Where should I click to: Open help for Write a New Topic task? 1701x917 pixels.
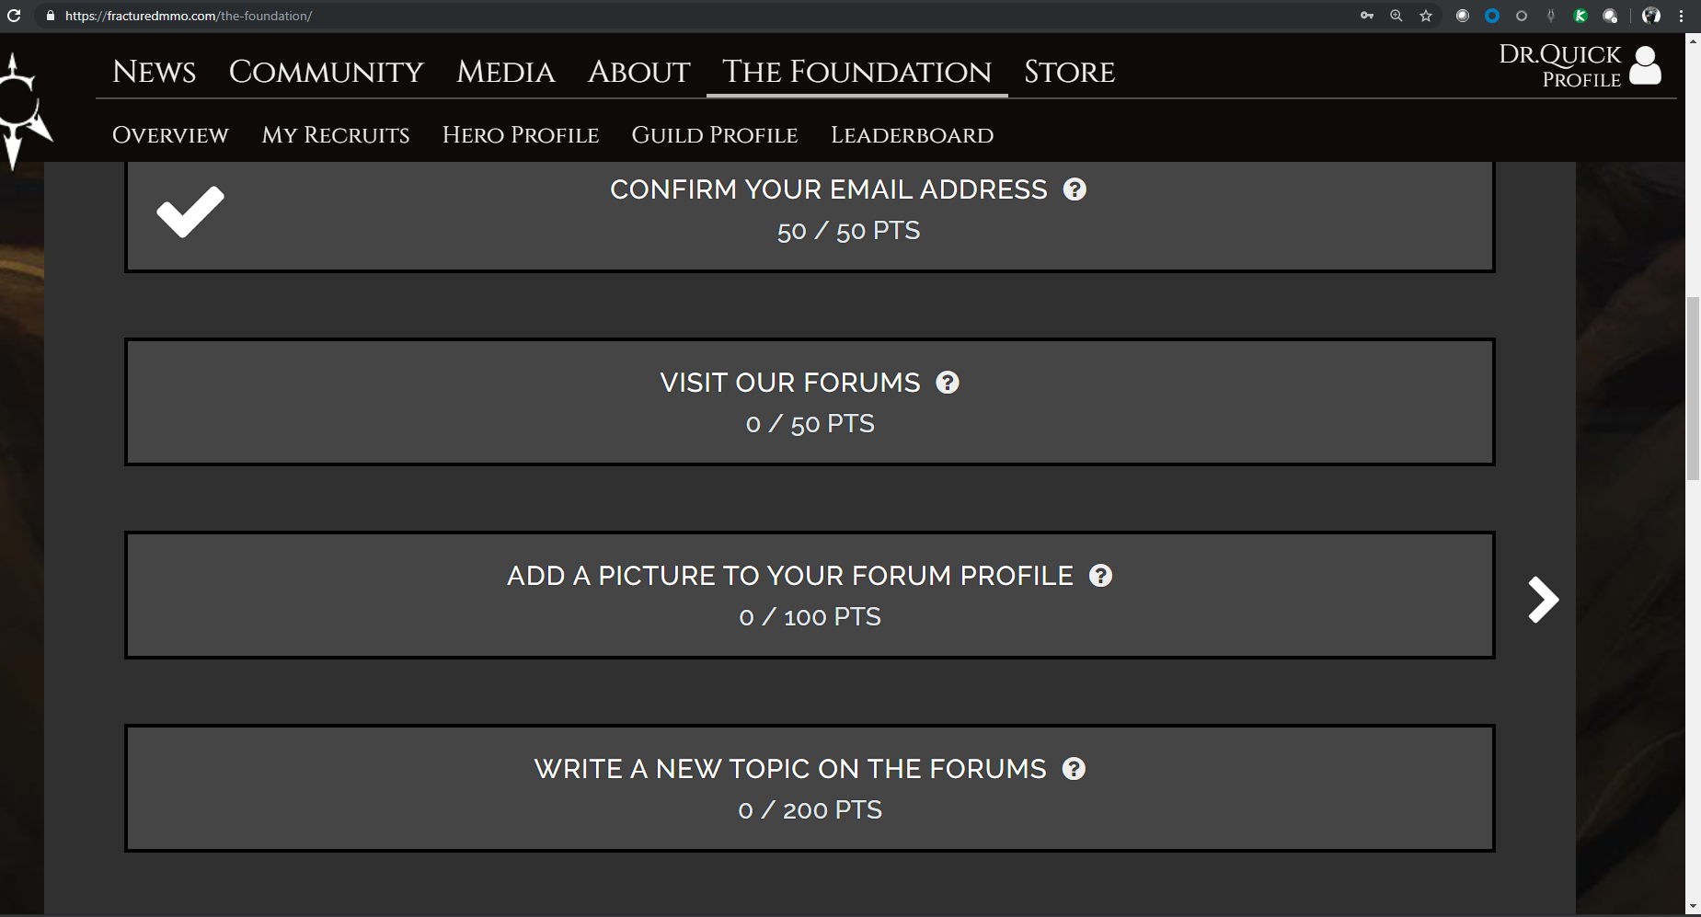tap(1074, 769)
